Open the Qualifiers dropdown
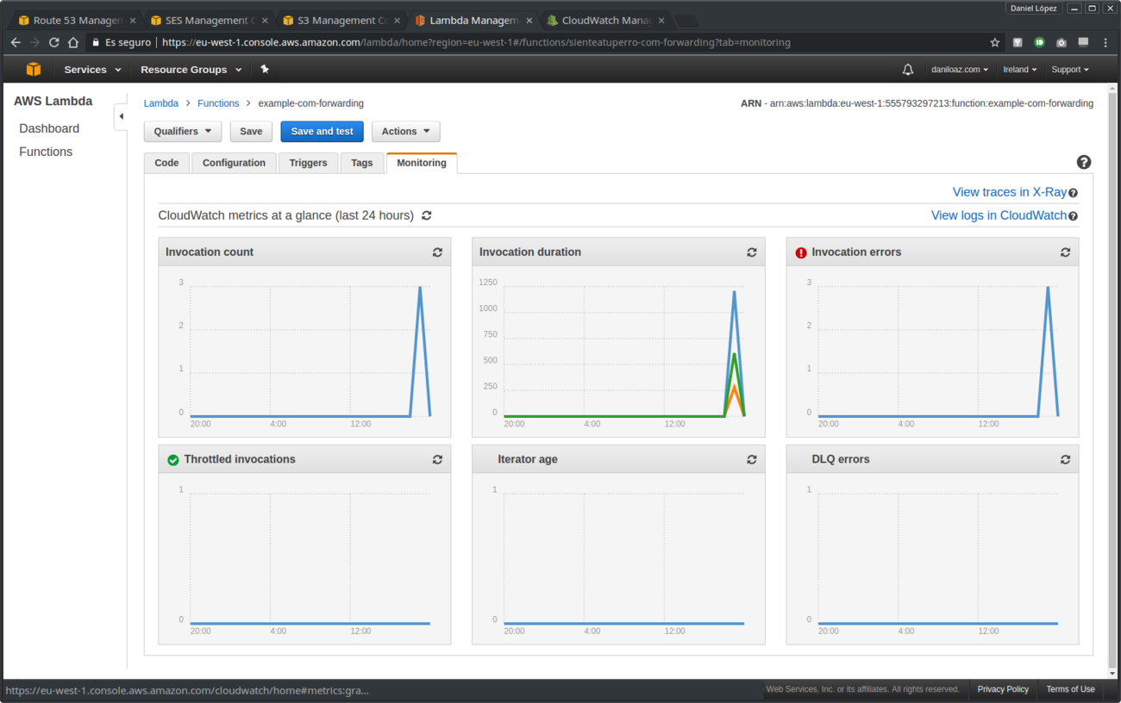Viewport: 1121px width, 703px height. [x=182, y=131]
